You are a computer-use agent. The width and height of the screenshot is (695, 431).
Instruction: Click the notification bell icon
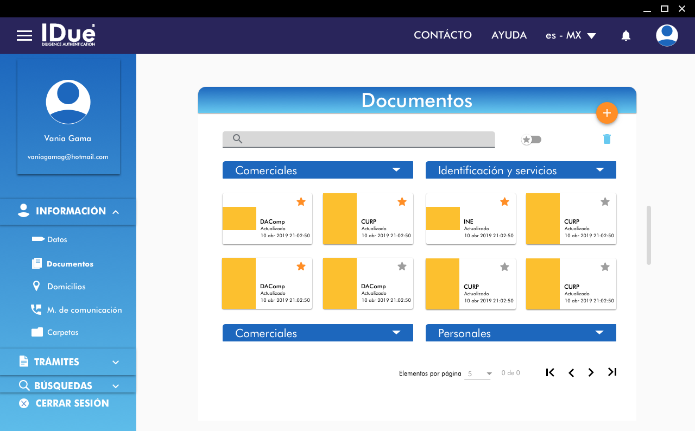625,36
